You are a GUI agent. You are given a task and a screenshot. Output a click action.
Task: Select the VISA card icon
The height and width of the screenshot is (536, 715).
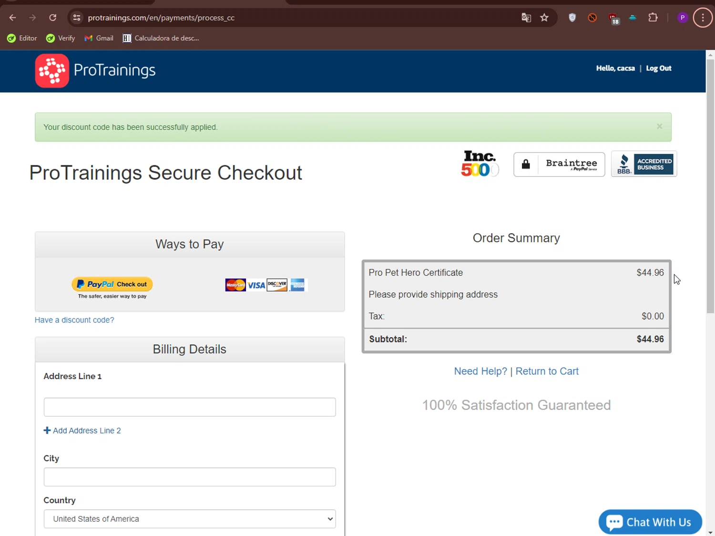[256, 285]
